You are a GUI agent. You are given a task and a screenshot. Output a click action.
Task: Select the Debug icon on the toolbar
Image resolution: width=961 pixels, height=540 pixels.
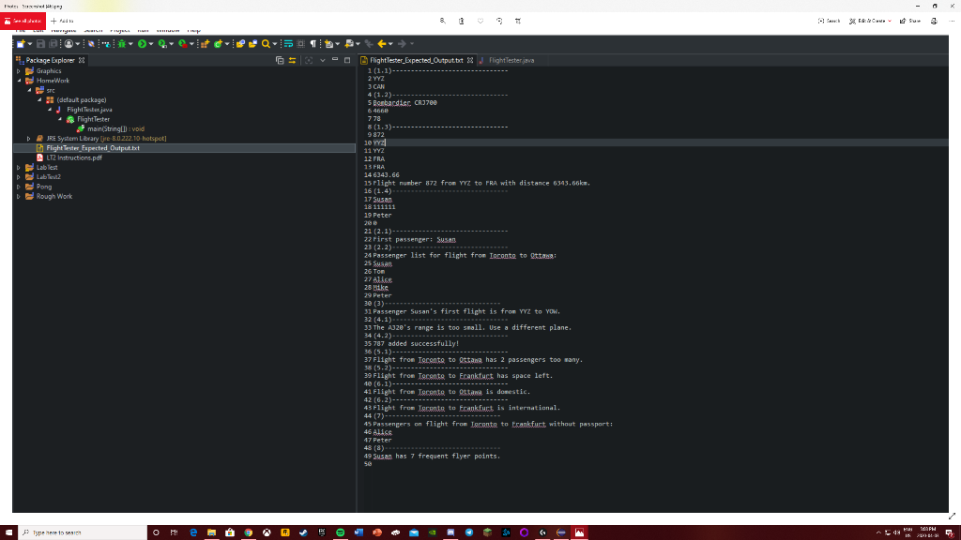122,41
